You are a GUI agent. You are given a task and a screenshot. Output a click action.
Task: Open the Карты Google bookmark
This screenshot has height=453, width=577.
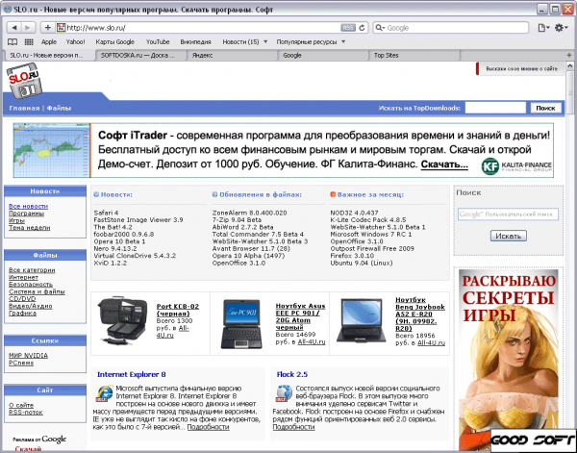pyautogui.click(x=114, y=42)
